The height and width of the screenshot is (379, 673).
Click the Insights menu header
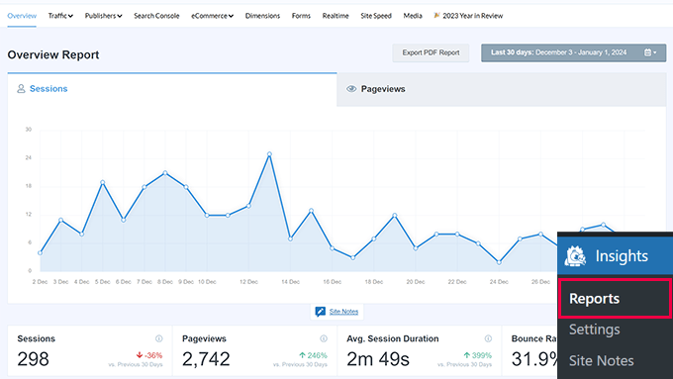point(615,256)
